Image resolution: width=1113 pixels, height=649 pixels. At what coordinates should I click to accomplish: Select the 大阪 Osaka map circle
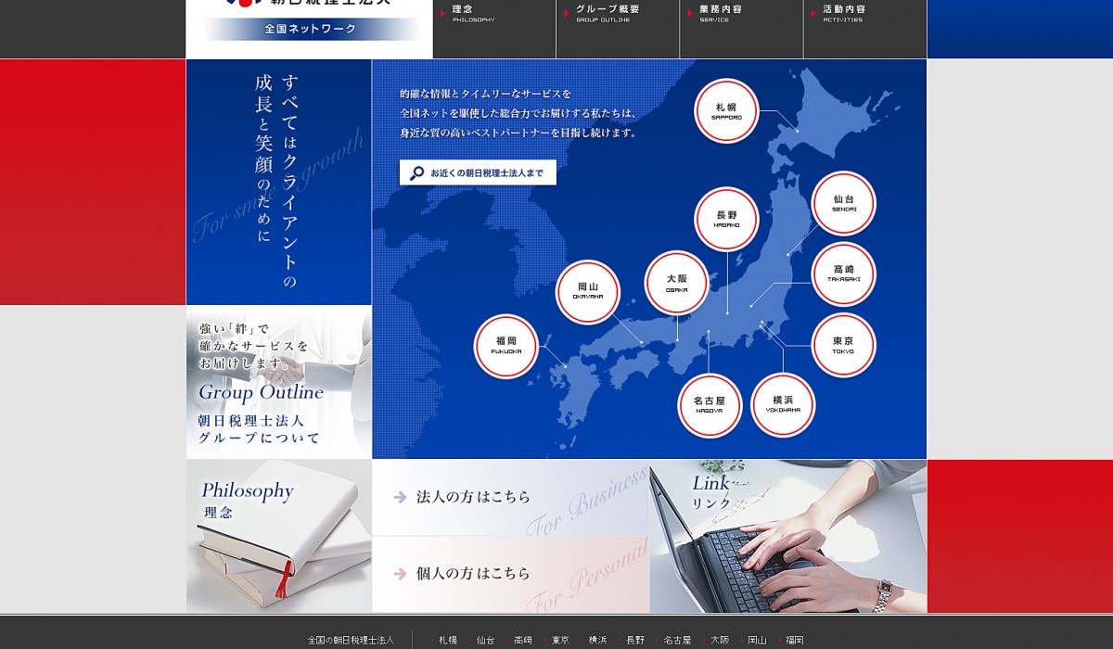coord(676,283)
